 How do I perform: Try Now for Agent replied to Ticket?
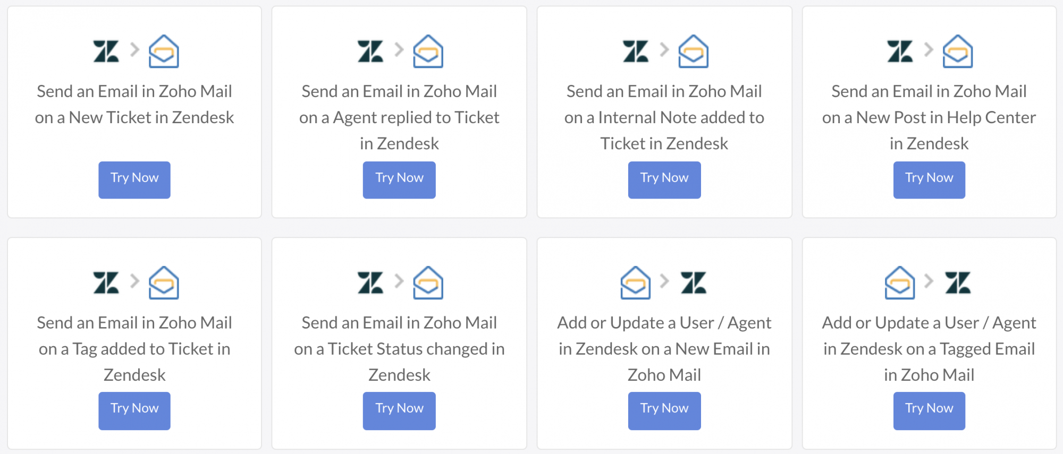tap(399, 180)
